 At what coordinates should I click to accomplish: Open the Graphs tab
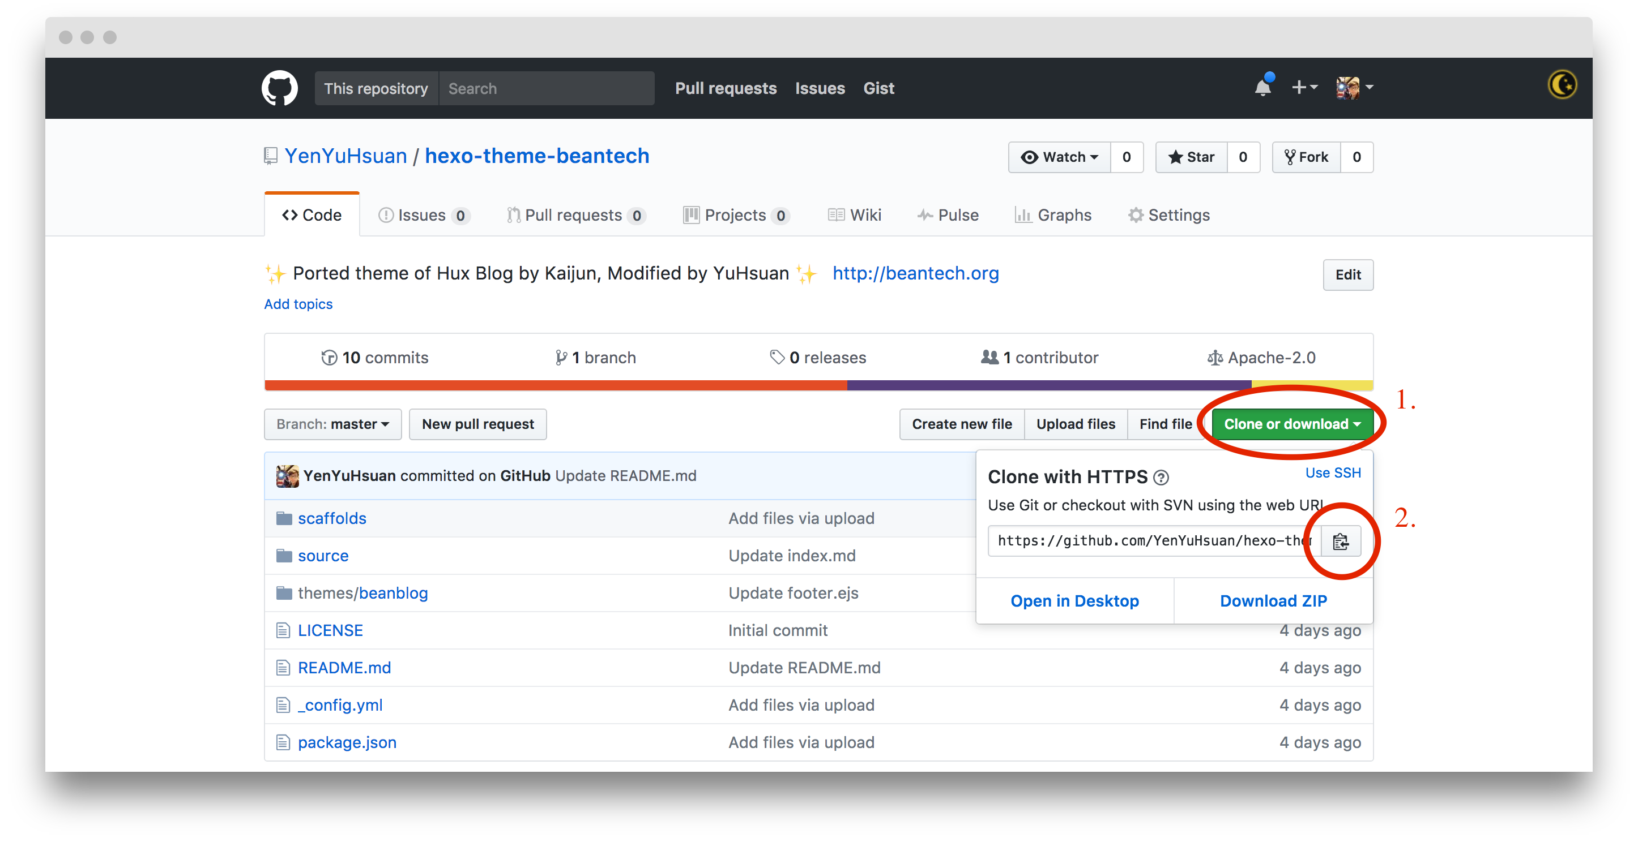[1053, 215]
